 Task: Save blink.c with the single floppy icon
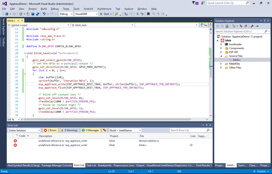(33, 14)
